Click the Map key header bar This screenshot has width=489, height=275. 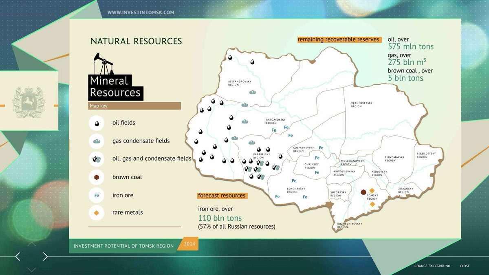pyautogui.click(x=134, y=106)
